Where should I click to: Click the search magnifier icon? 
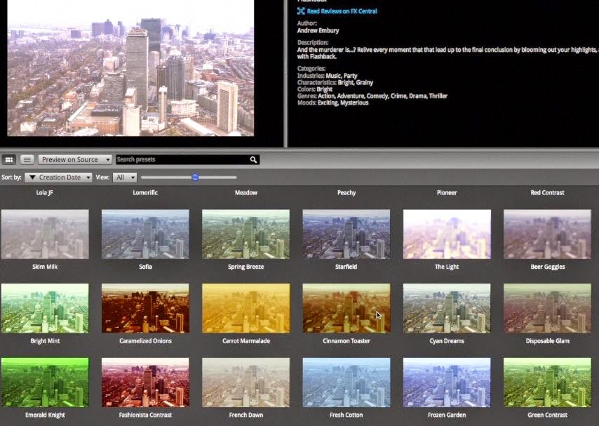point(253,159)
